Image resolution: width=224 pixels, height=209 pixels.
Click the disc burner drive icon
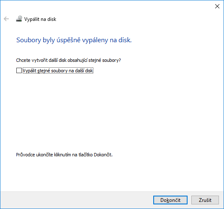(x=19, y=19)
